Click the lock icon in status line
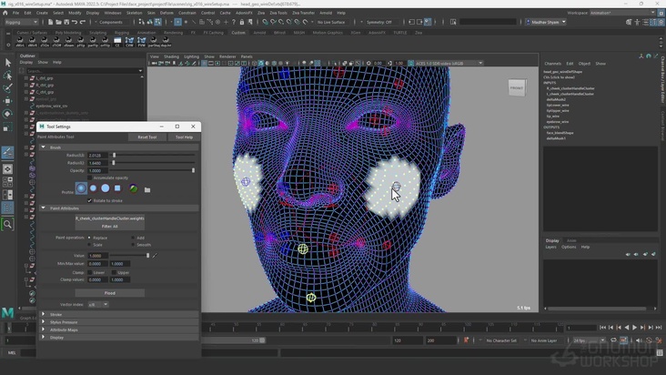Screen dimensions: 666x375 tap(242, 22)
